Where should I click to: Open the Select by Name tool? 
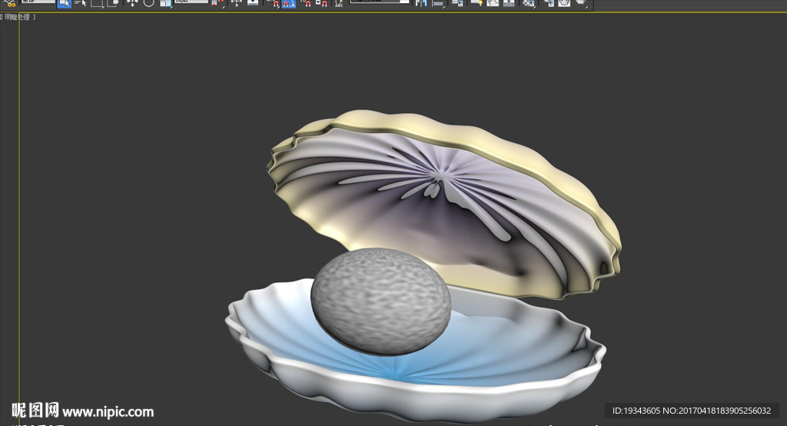[80, 3]
